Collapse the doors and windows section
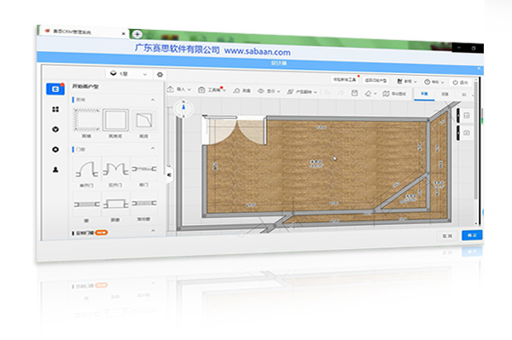Screen dimensions: 512x340 153,148
